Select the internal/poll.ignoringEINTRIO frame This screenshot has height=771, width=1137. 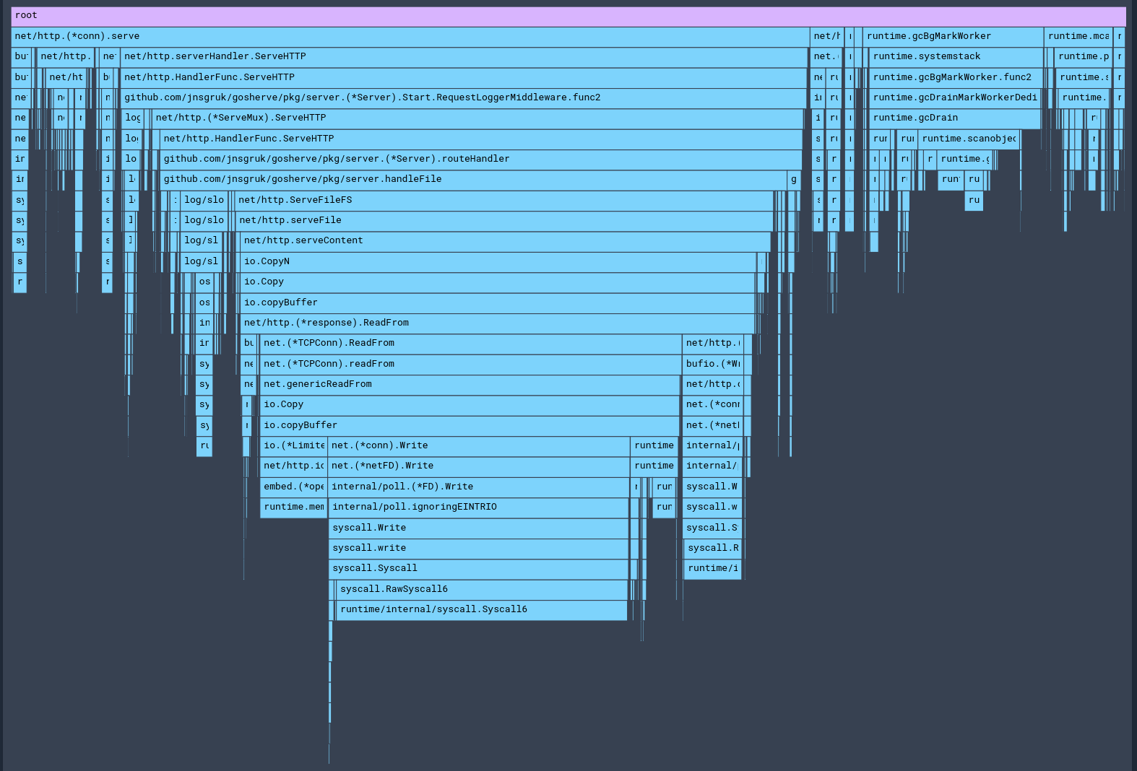point(478,508)
